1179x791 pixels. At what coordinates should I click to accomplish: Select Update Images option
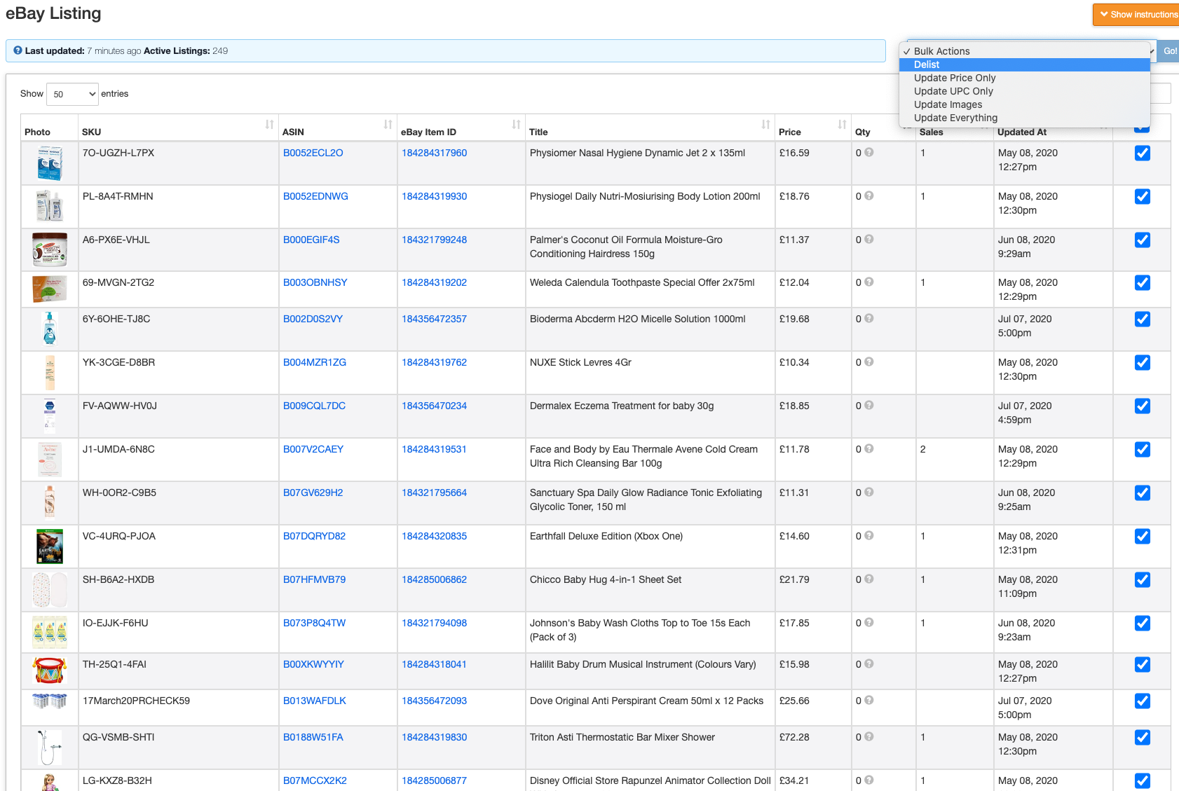click(x=1025, y=104)
